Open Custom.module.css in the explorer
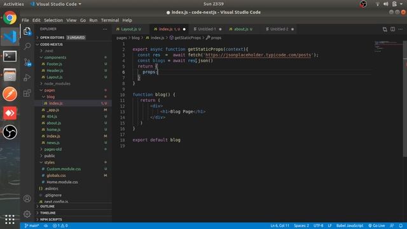The image size is (407, 229). (x=73, y=169)
